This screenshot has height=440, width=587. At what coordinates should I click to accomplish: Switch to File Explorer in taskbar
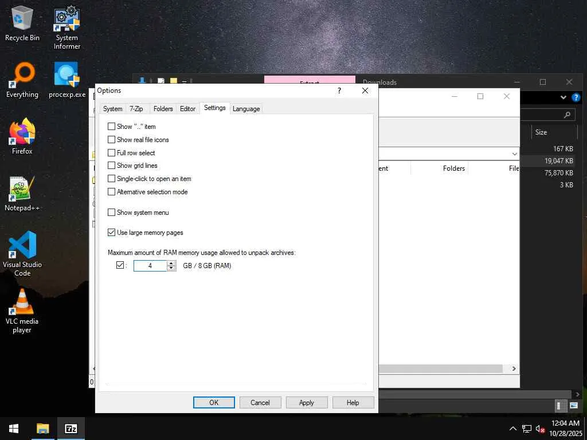tap(42, 429)
